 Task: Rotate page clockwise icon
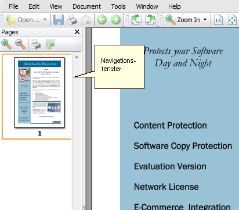tap(150, 20)
